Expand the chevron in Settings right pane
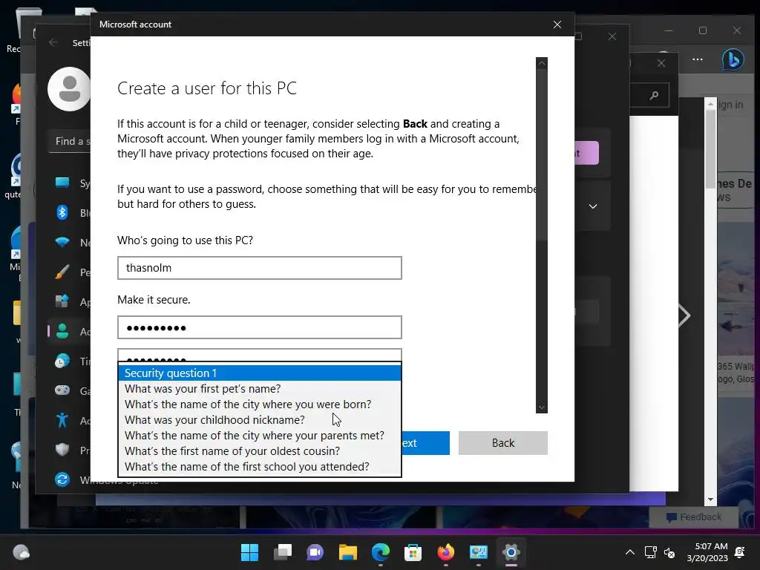This screenshot has width=760, height=570. click(x=593, y=206)
